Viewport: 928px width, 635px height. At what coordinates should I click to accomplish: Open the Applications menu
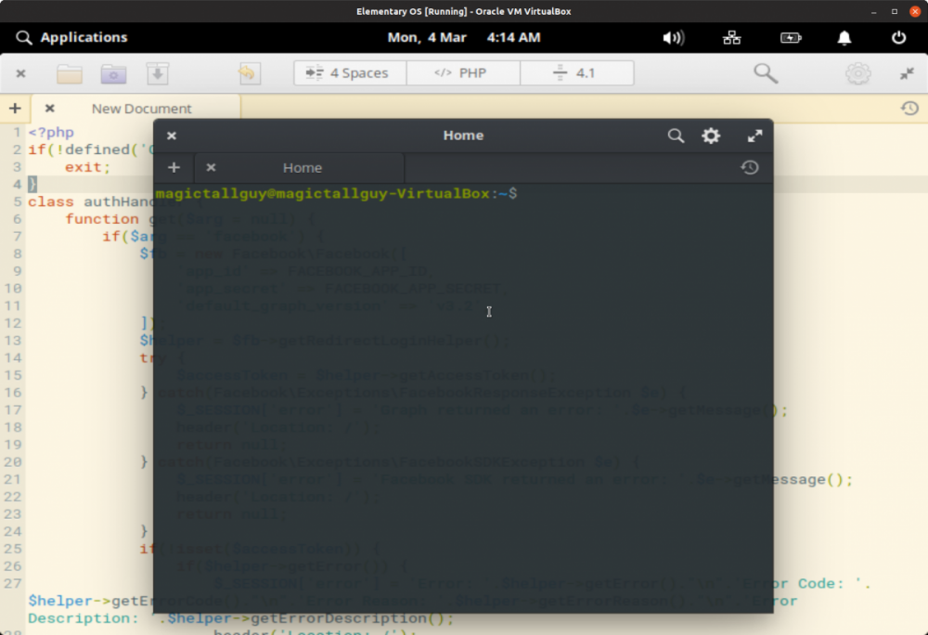coord(72,37)
